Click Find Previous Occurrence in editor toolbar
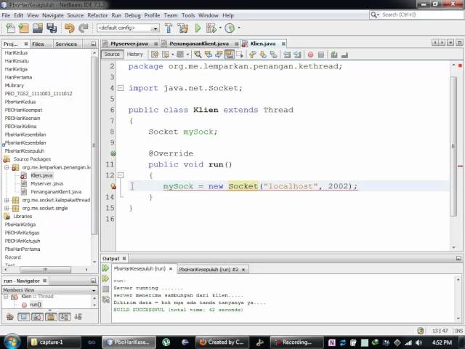The height and width of the screenshot is (349, 465). click(209, 55)
